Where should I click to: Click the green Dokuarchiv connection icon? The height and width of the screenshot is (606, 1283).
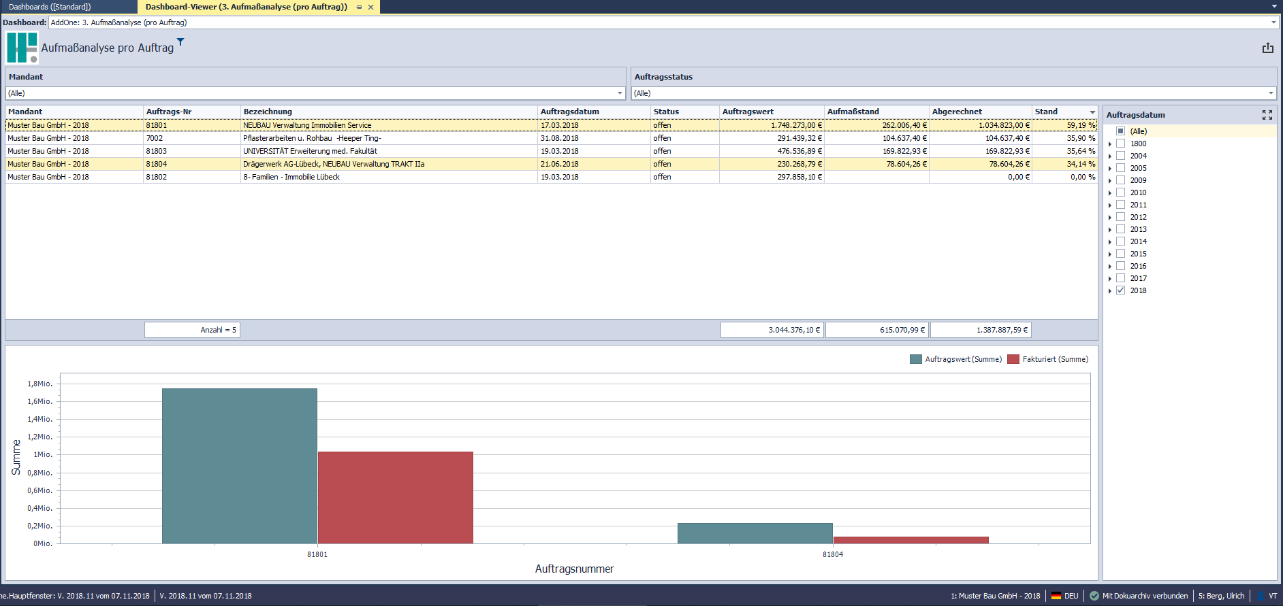1094,596
